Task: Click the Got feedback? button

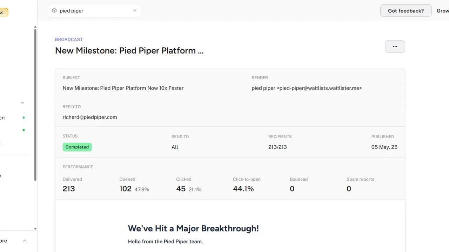Action: click(x=406, y=11)
